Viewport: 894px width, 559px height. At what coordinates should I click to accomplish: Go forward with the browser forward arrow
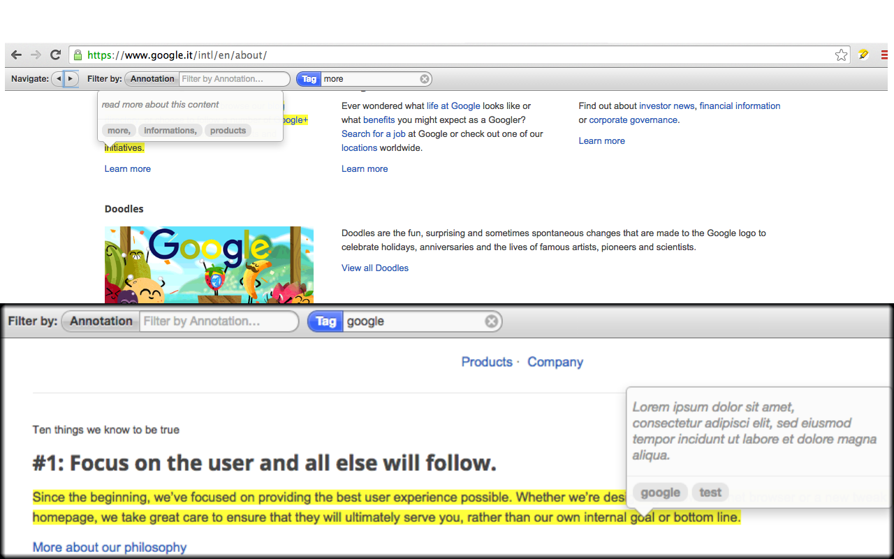[36, 55]
